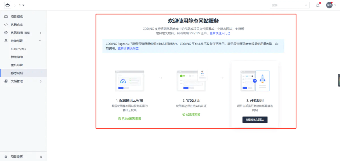This screenshot has width=340, height=161.
Task: Click the 项目设置 gear icon
Action: click(x=6, y=156)
